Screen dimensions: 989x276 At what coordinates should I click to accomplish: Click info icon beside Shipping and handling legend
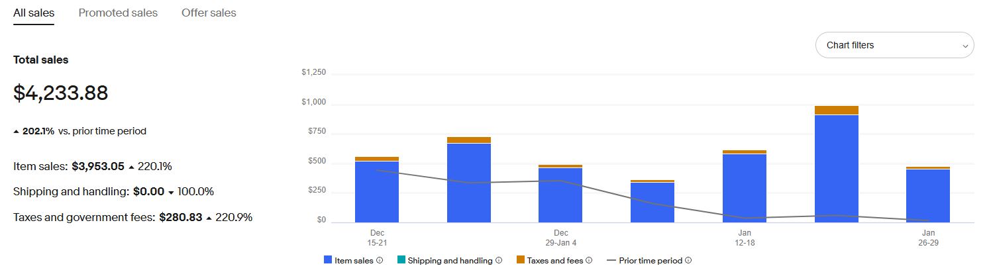(x=499, y=261)
